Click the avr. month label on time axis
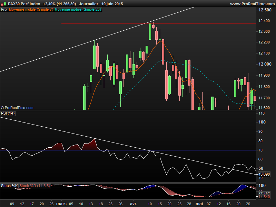 point(134,204)
